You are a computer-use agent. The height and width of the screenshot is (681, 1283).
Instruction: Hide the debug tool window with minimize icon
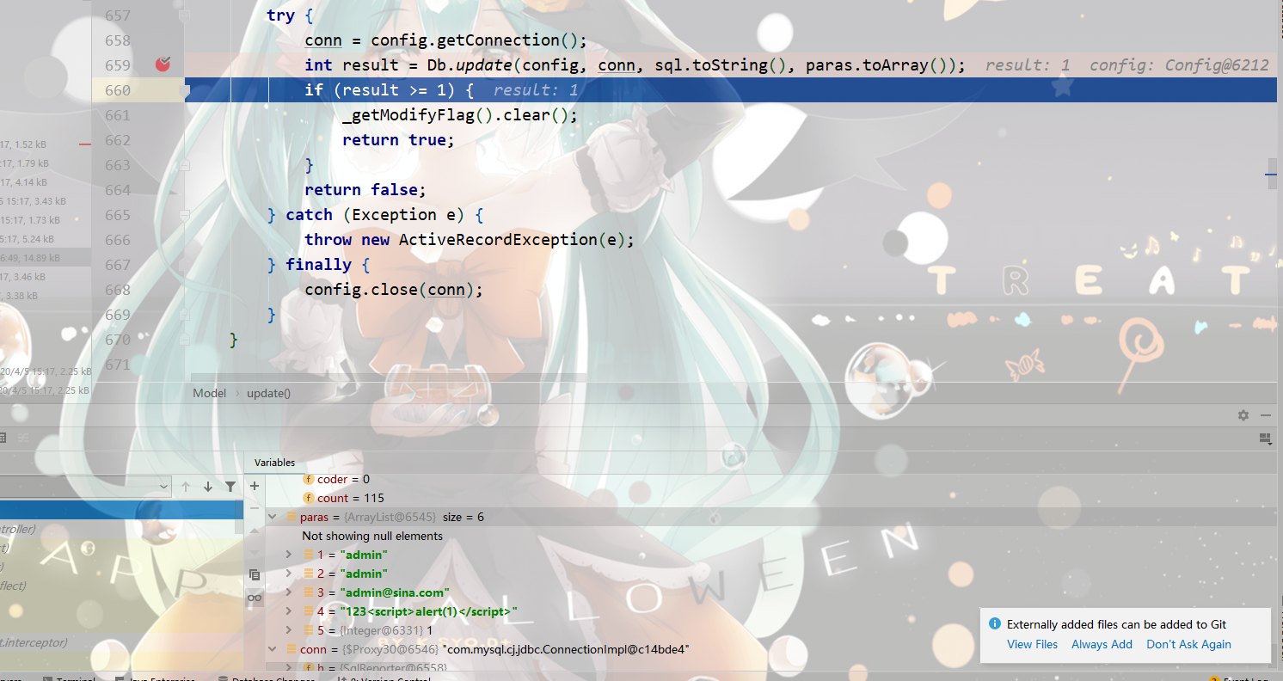(1266, 415)
